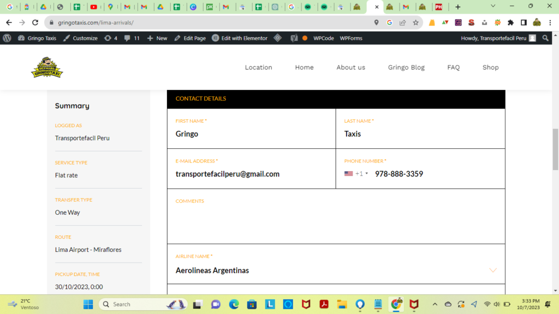
Task: Click the page vertical scrollbar thumb
Action: coord(555,149)
